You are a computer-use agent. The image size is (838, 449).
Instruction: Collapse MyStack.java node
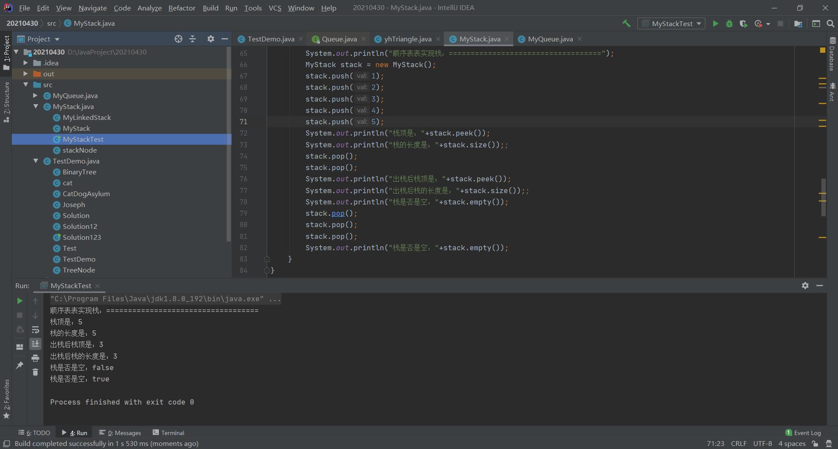(36, 106)
